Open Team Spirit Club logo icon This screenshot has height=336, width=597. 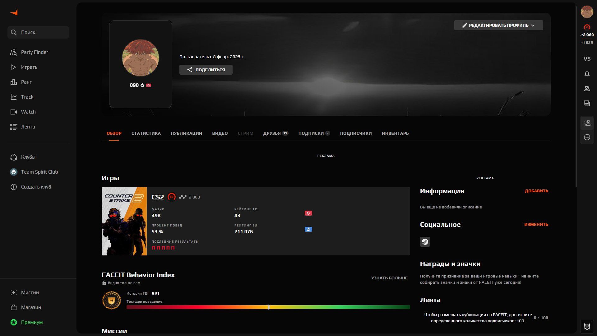point(13,172)
